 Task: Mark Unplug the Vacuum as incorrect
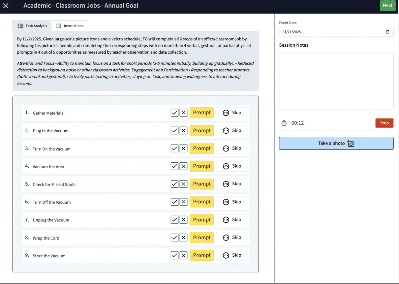click(184, 220)
